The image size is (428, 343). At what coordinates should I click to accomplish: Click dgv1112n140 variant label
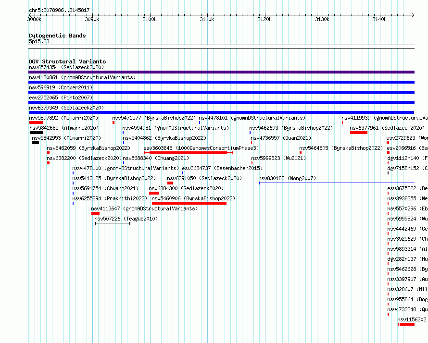407,158
